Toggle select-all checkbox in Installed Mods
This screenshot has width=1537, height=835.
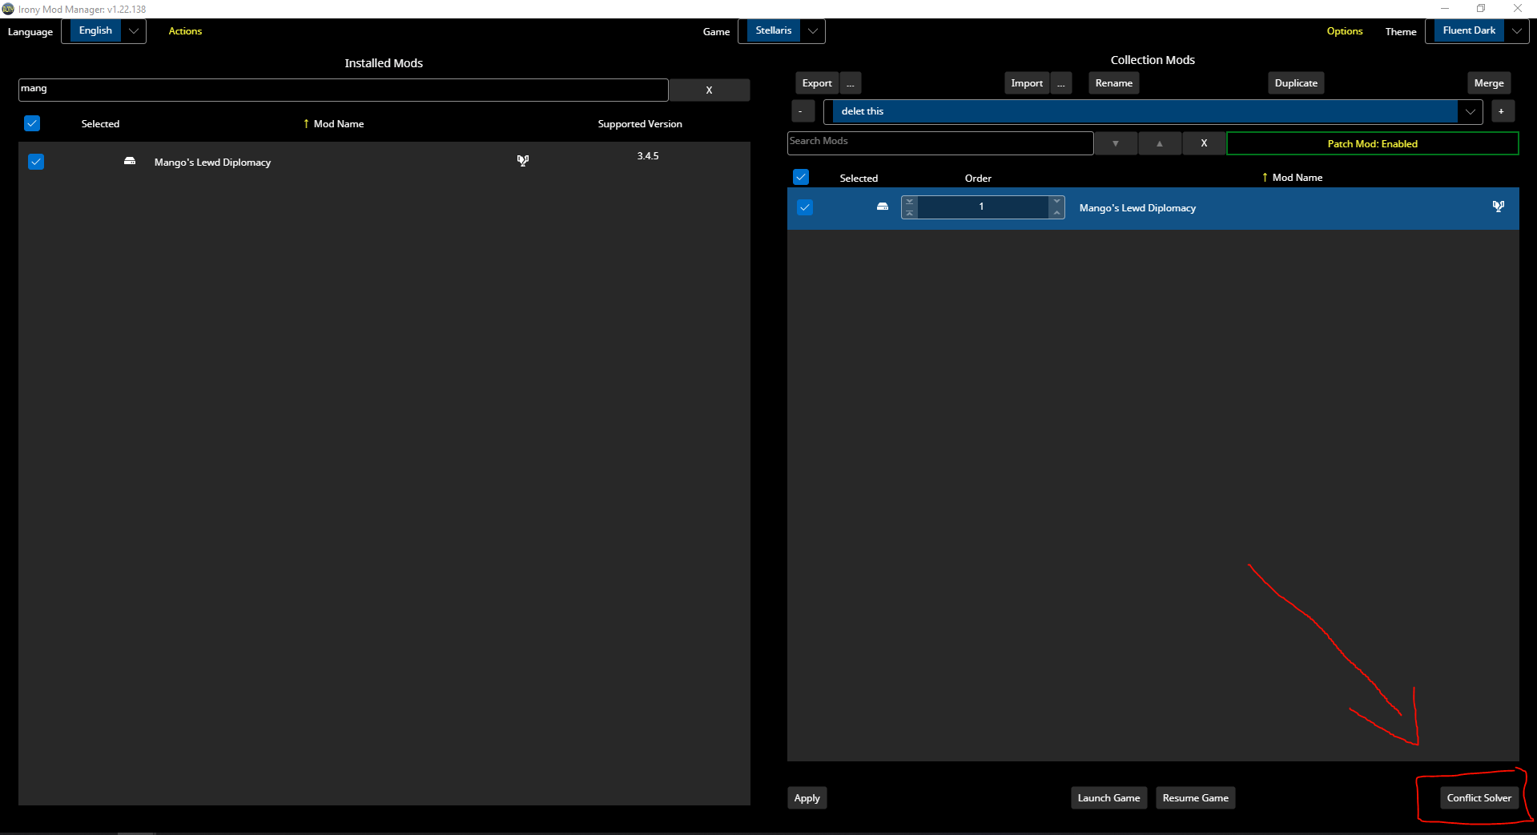[32, 123]
